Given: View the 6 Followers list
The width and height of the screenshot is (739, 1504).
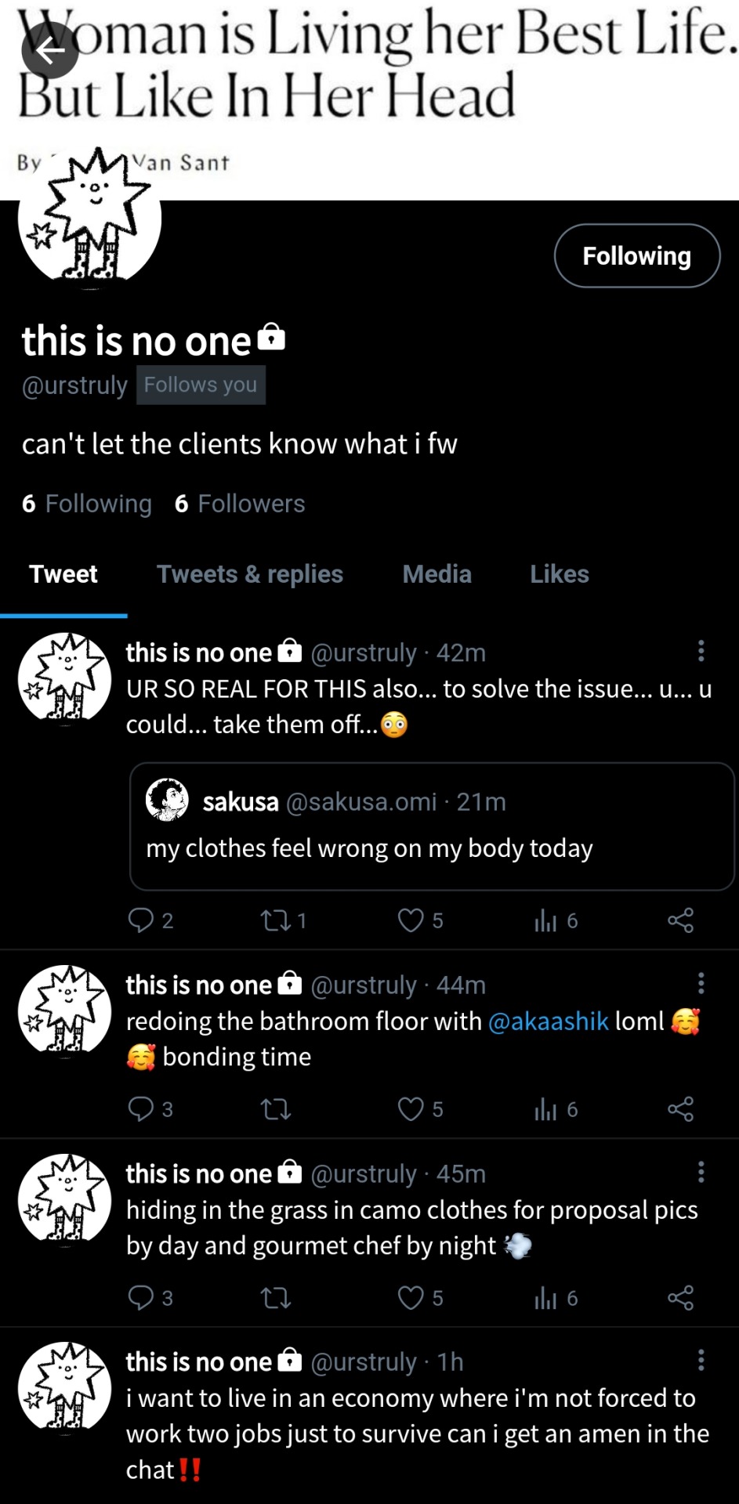Looking at the screenshot, I should 240,504.
